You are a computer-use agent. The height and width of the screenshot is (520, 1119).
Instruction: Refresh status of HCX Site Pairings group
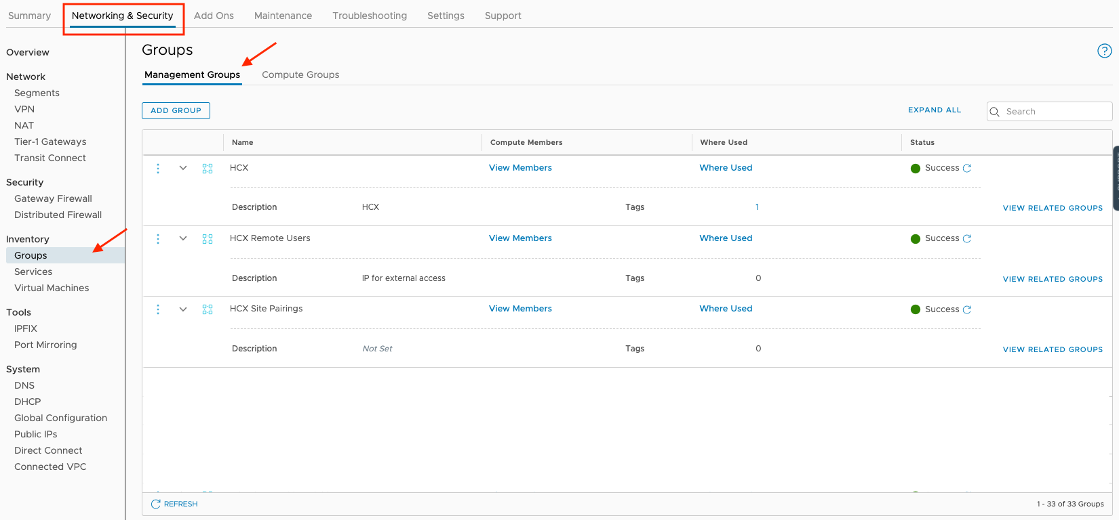point(967,309)
